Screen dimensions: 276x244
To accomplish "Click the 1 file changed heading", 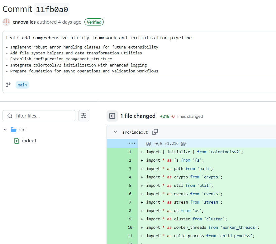I will 138,116.
